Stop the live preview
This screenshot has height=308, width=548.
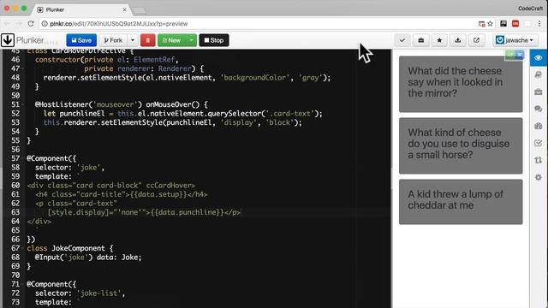pyautogui.click(x=214, y=40)
